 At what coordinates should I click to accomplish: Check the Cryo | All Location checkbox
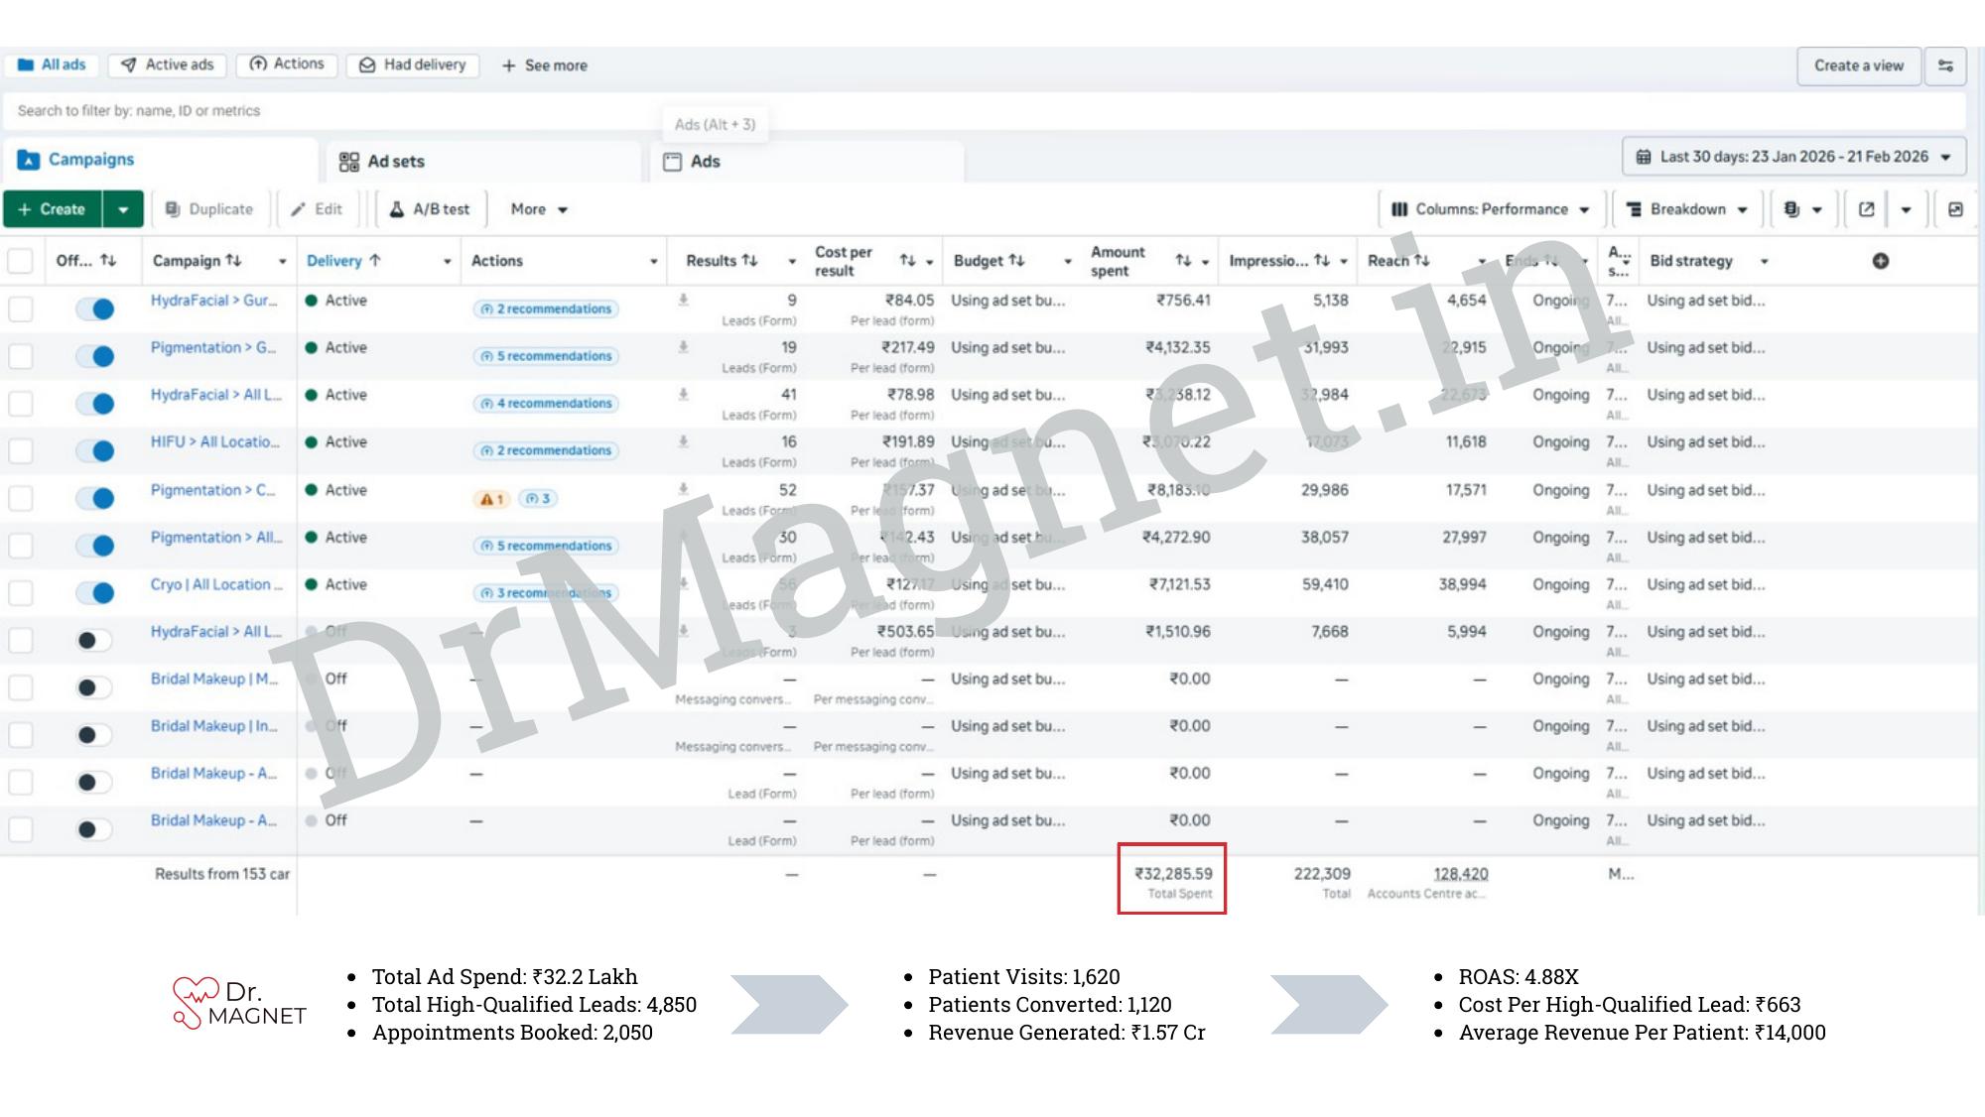tap(20, 593)
